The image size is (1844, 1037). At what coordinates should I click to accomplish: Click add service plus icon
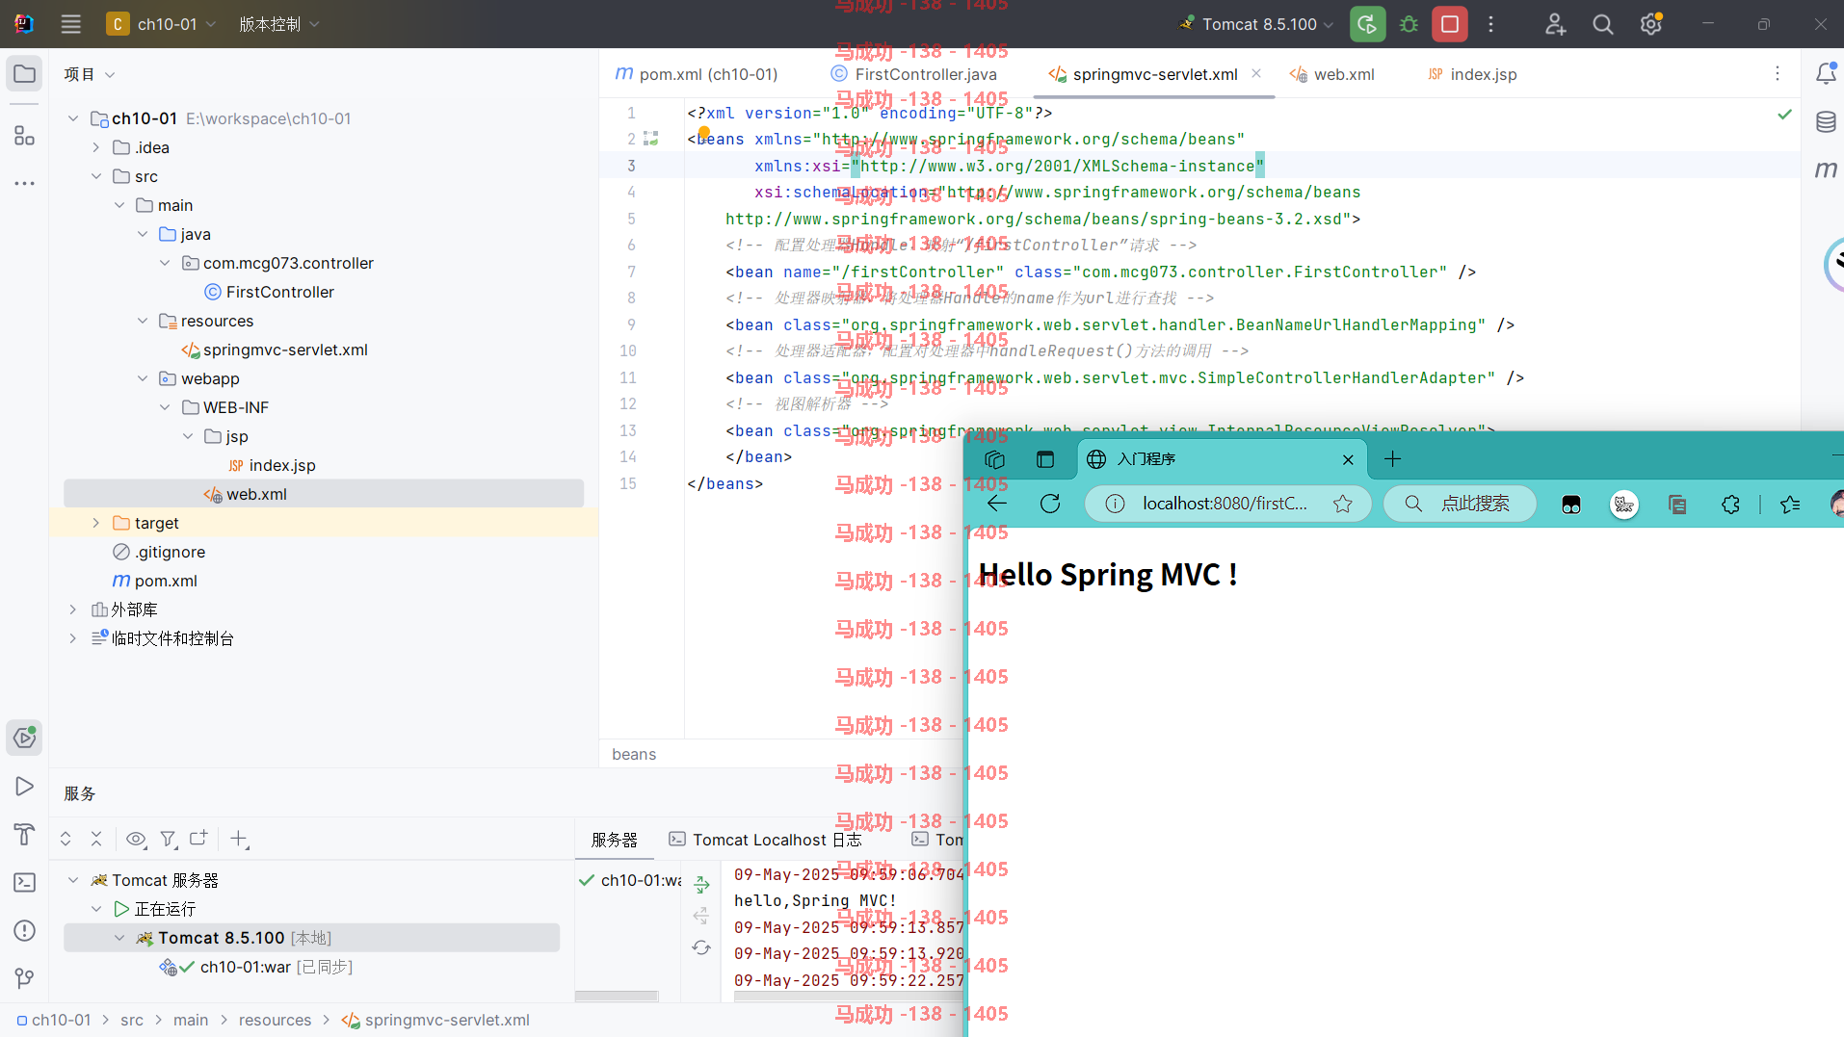tap(240, 840)
